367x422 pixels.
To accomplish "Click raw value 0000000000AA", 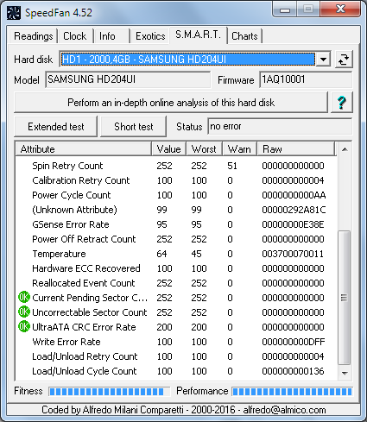I will point(294,195).
